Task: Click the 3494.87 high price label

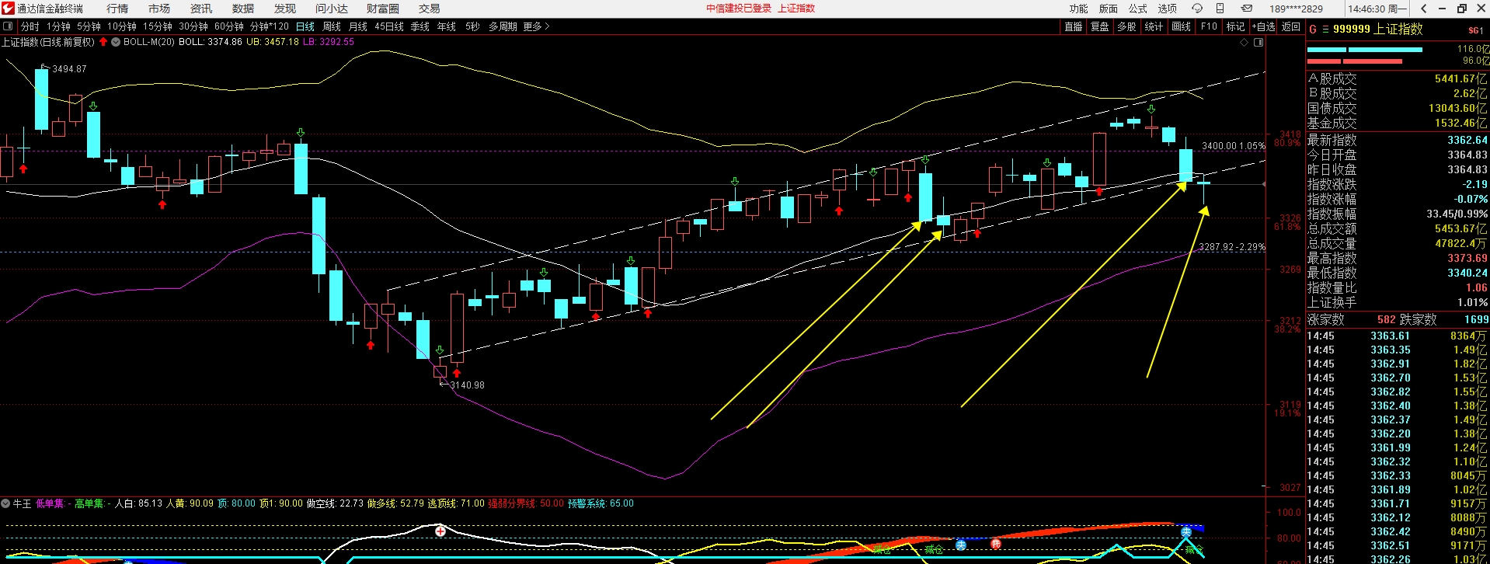Action: point(69,69)
